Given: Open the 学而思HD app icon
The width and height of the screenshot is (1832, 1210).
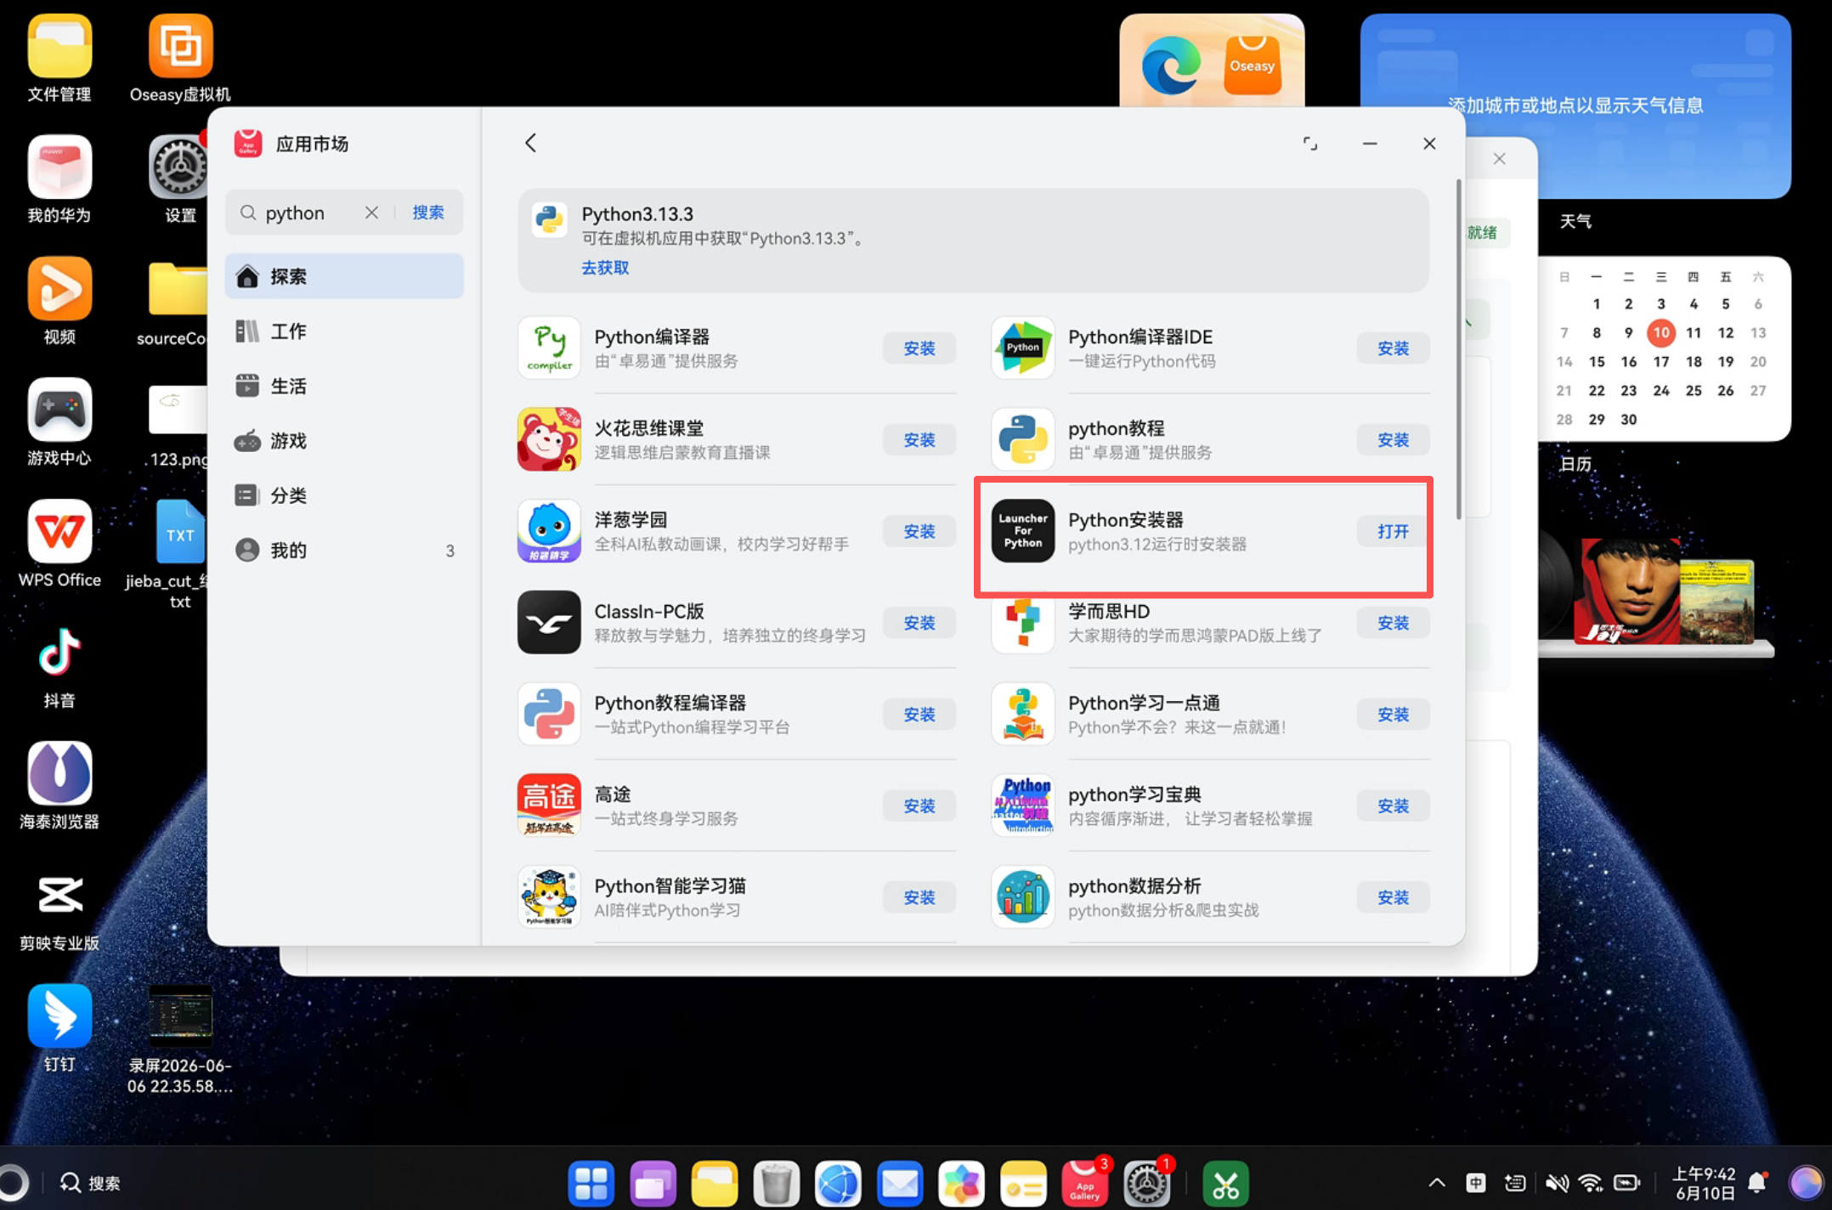Looking at the screenshot, I should click(x=1023, y=623).
